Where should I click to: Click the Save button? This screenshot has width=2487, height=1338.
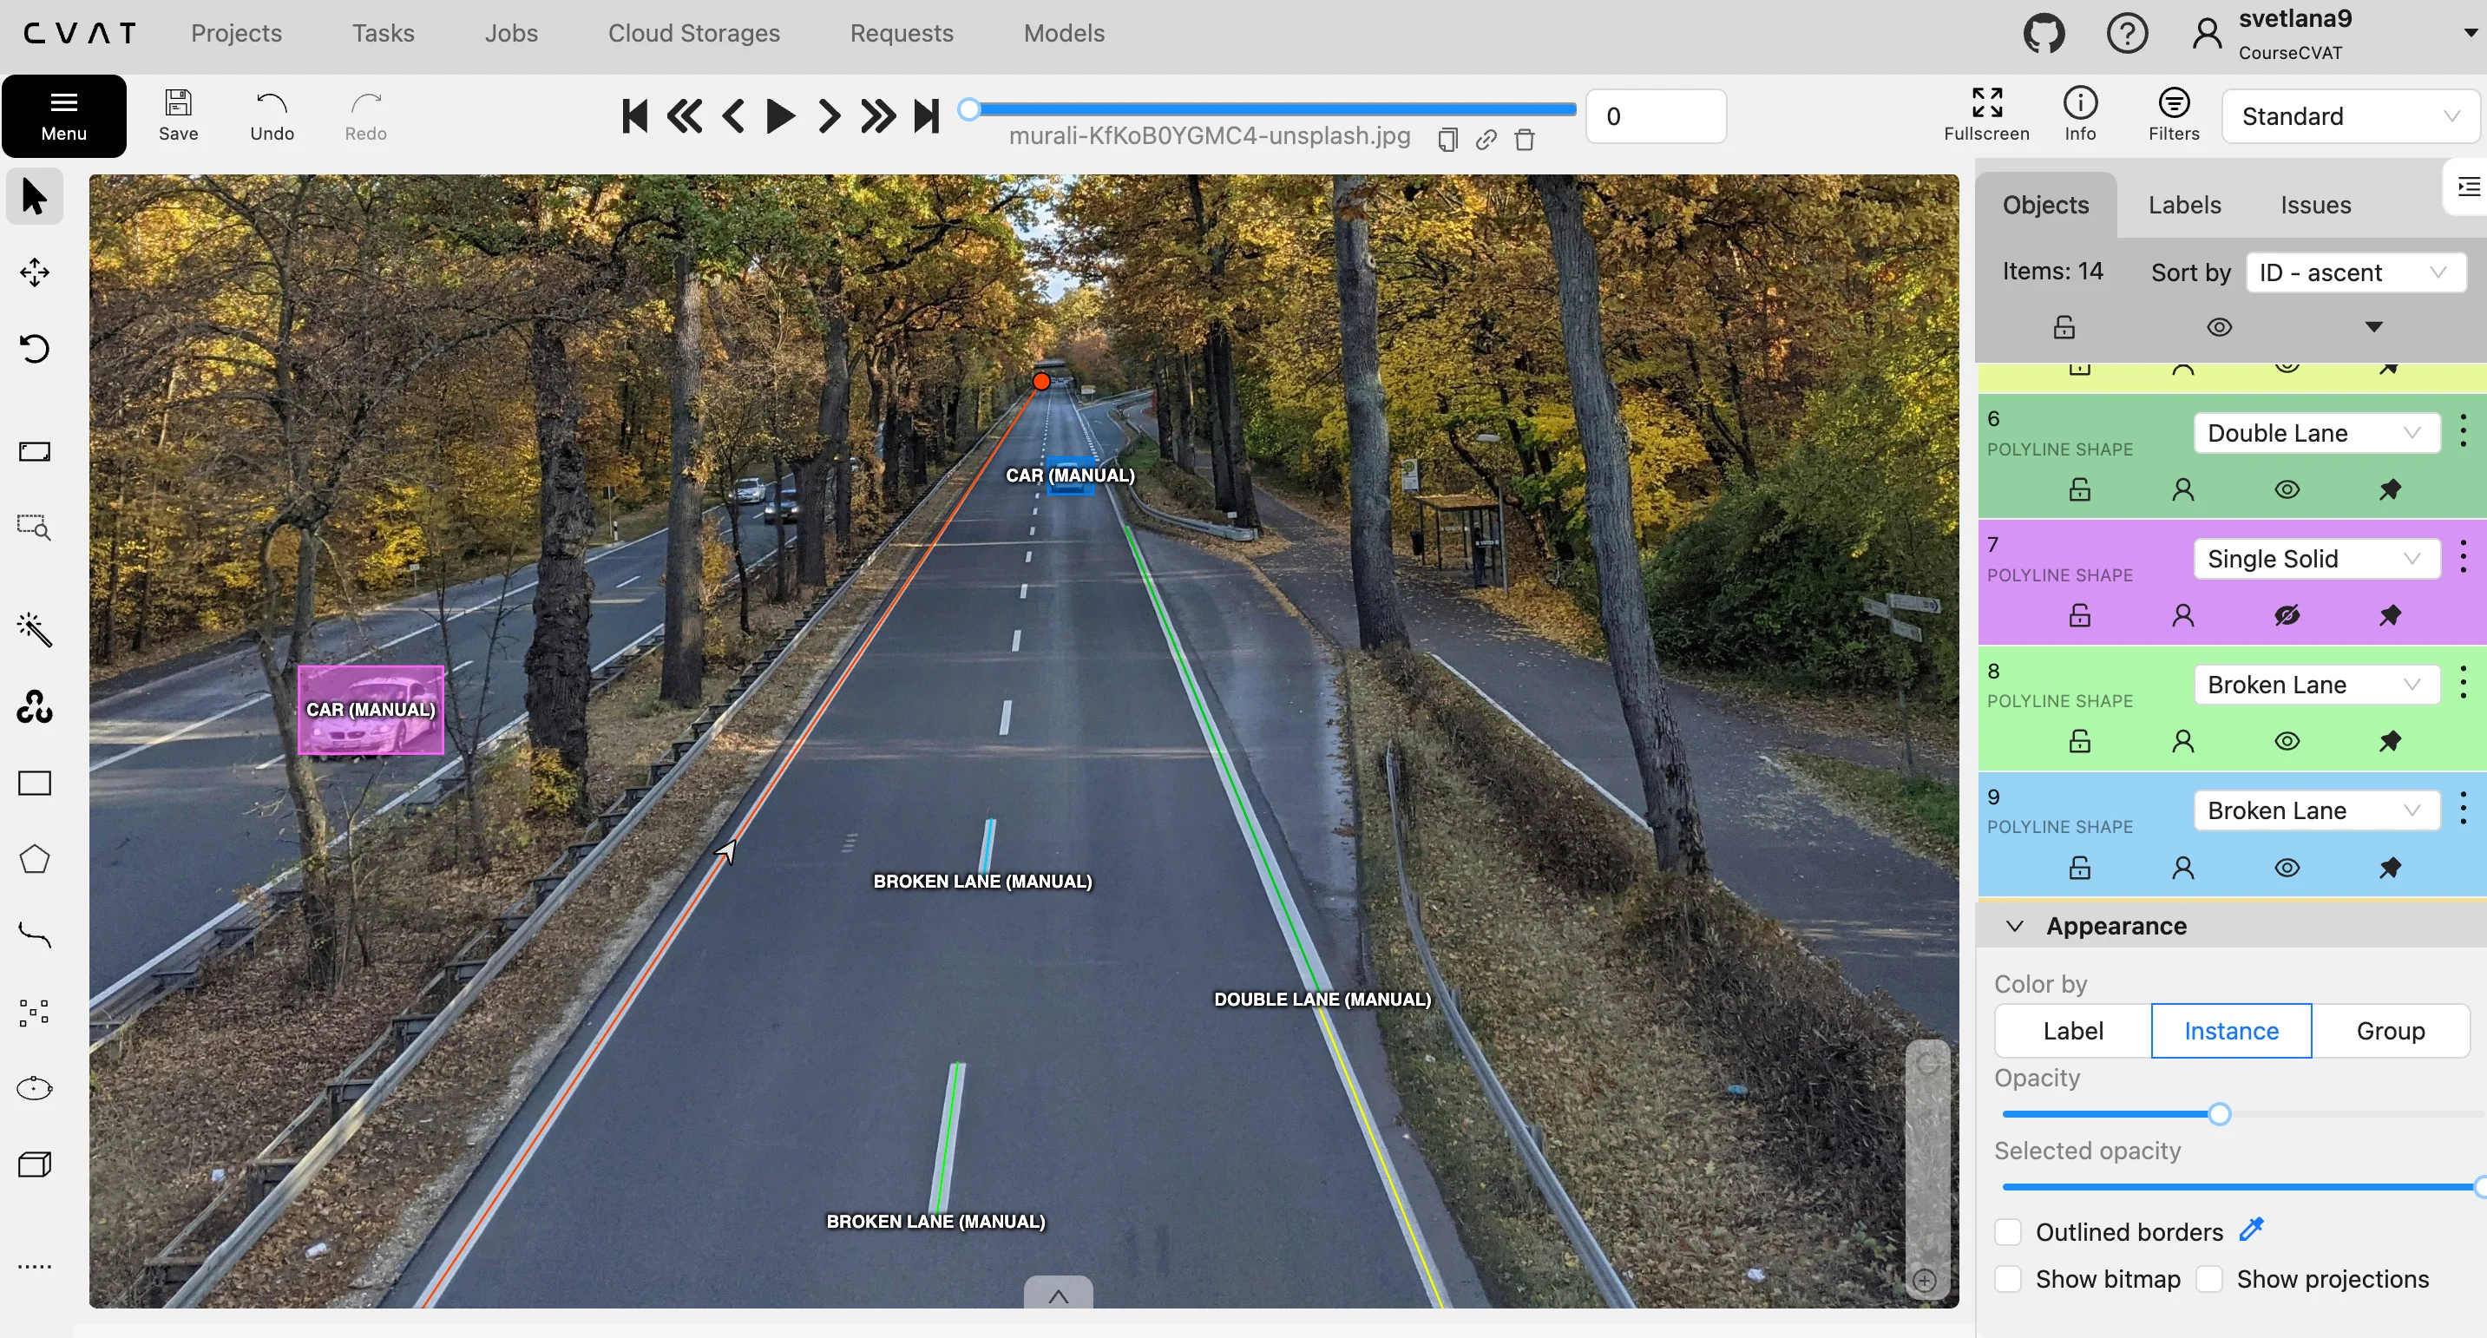click(179, 115)
